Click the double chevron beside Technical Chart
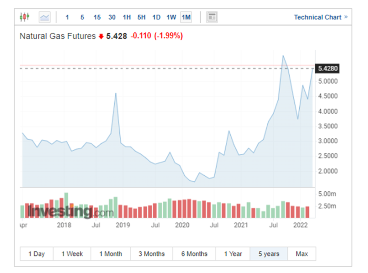This screenshot has width=368, height=273. click(346, 17)
